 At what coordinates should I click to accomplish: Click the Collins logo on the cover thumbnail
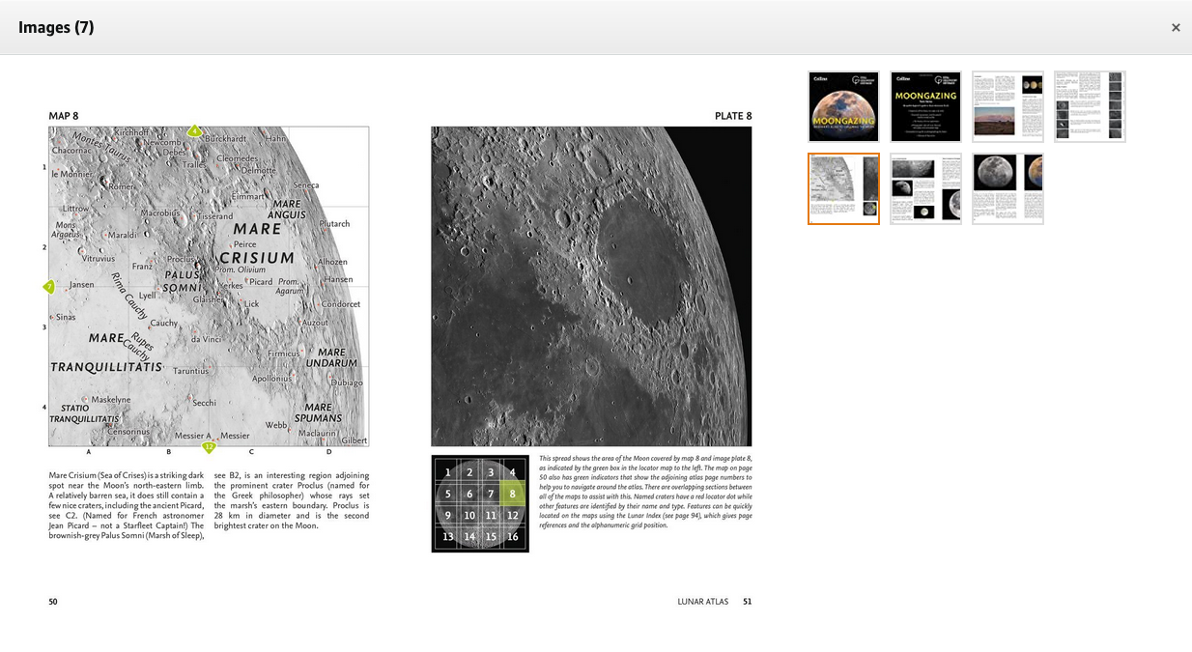(821, 79)
